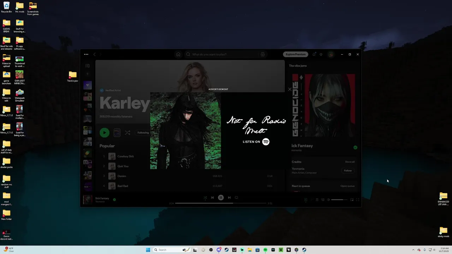Toggle repeat in the playback bar
Screen dimensions: 452x254
(236, 198)
